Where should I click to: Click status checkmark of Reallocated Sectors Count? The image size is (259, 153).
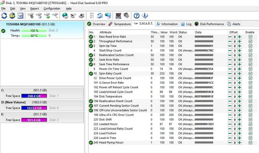click(91, 55)
